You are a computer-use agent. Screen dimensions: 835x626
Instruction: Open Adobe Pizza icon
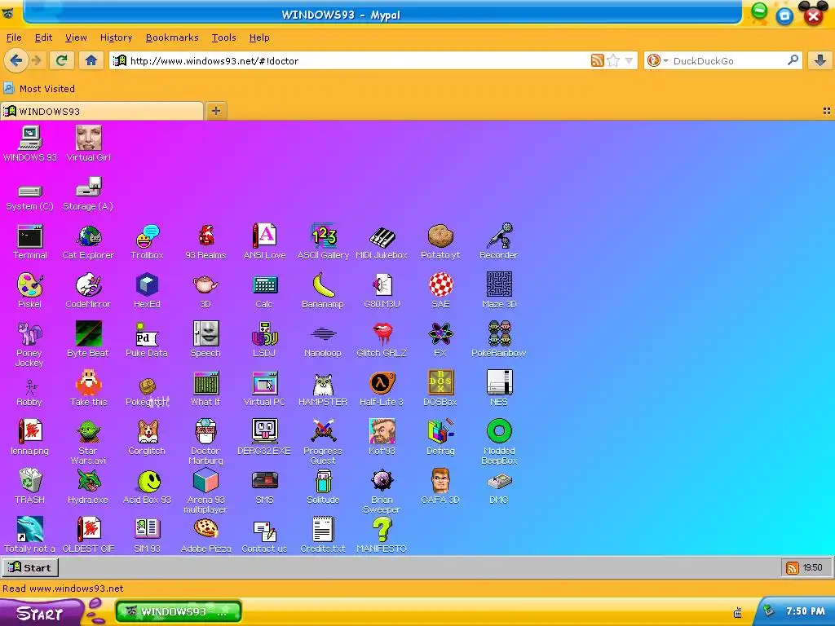[205, 535]
